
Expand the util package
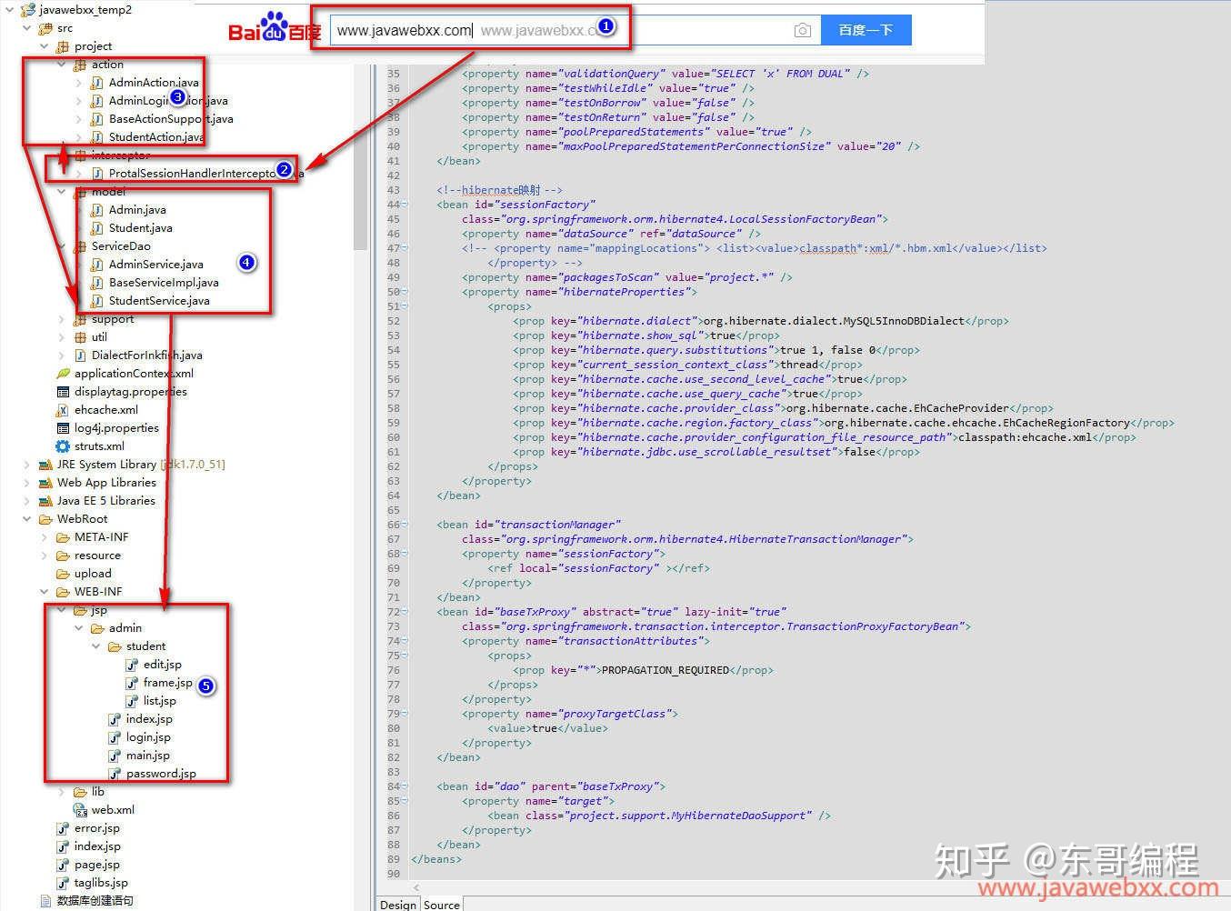tap(62, 337)
